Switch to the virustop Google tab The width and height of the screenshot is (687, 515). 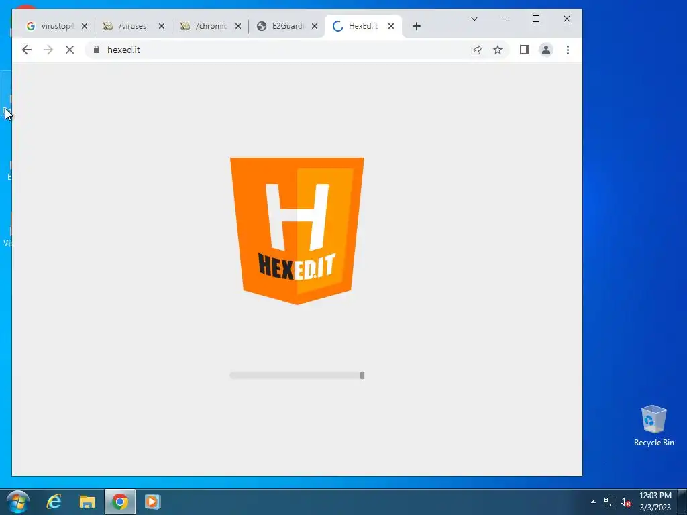(x=56, y=26)
